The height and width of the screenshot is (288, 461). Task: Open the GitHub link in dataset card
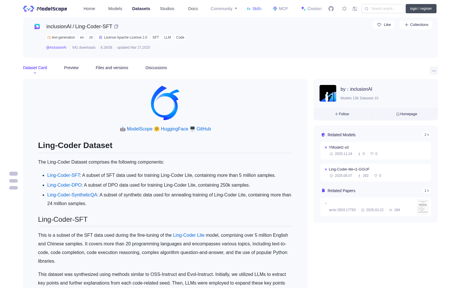tap(204, 129)
